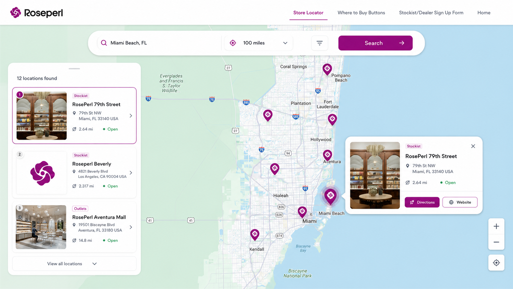Click "19501 Biscayne Blvd" address text
This screenshot has width=513, height=289.
96,225
